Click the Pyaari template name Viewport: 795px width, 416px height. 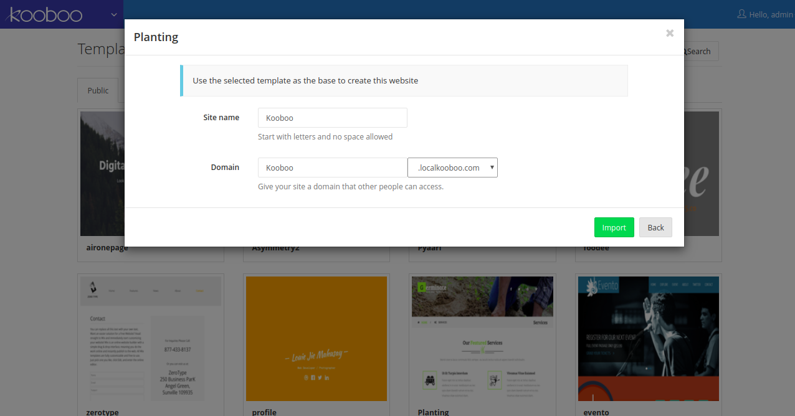(429, 248)
